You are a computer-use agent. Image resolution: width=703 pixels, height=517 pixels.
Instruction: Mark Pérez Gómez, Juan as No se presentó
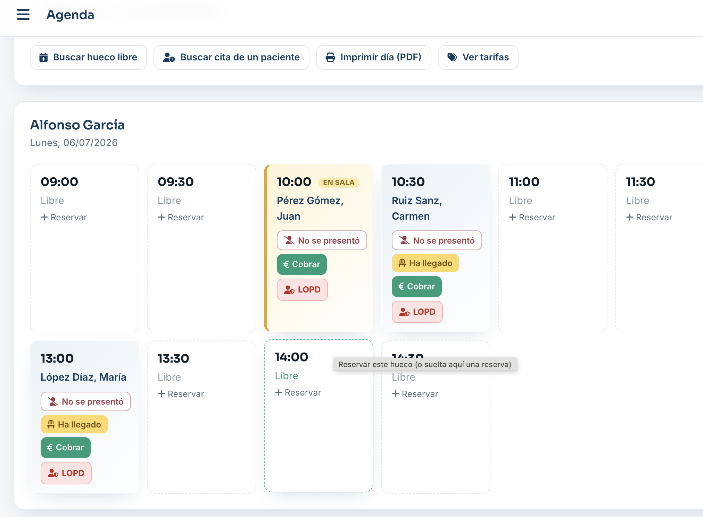(x=322, y=240)
